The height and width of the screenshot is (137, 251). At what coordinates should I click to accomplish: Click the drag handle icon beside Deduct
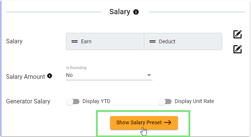pos(152,41)
